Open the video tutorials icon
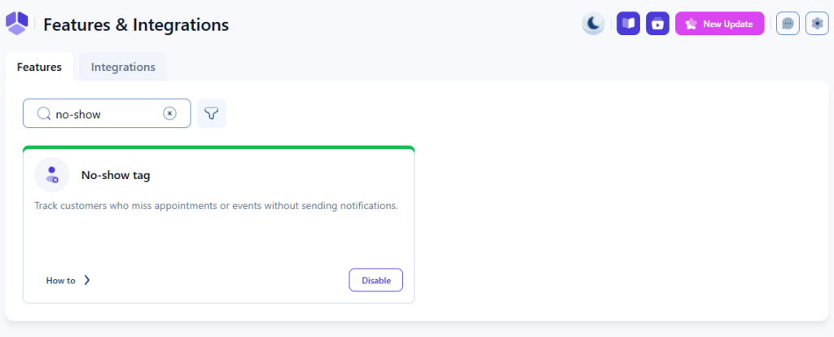 [x=657, y=24]
